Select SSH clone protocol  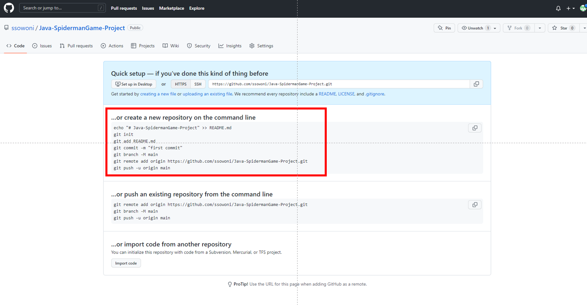198,84
